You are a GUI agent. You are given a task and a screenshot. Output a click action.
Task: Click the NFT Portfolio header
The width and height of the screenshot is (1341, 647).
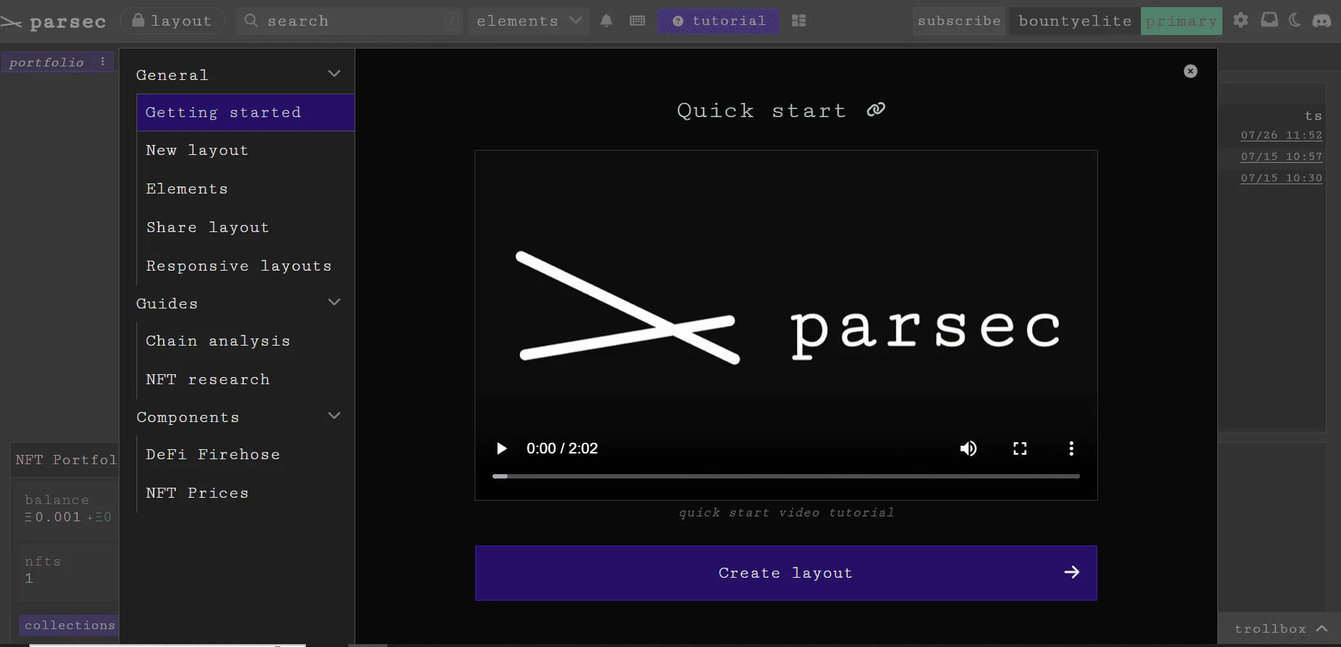[66, 460]
